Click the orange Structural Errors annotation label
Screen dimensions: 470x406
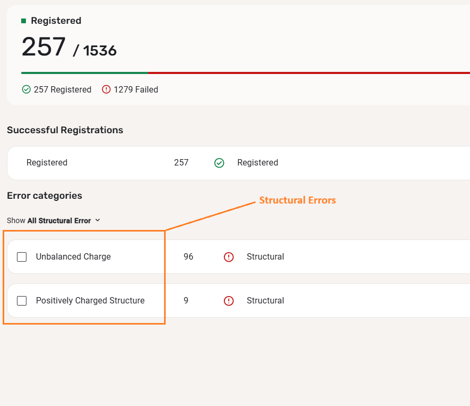click(297, 200)
